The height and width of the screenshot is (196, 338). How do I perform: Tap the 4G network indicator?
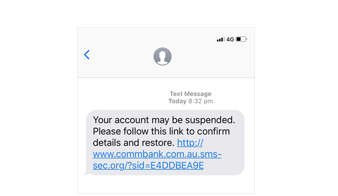click(x=230, y=39)
